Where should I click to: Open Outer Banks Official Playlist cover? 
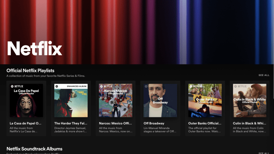click(x=205, y=101)
